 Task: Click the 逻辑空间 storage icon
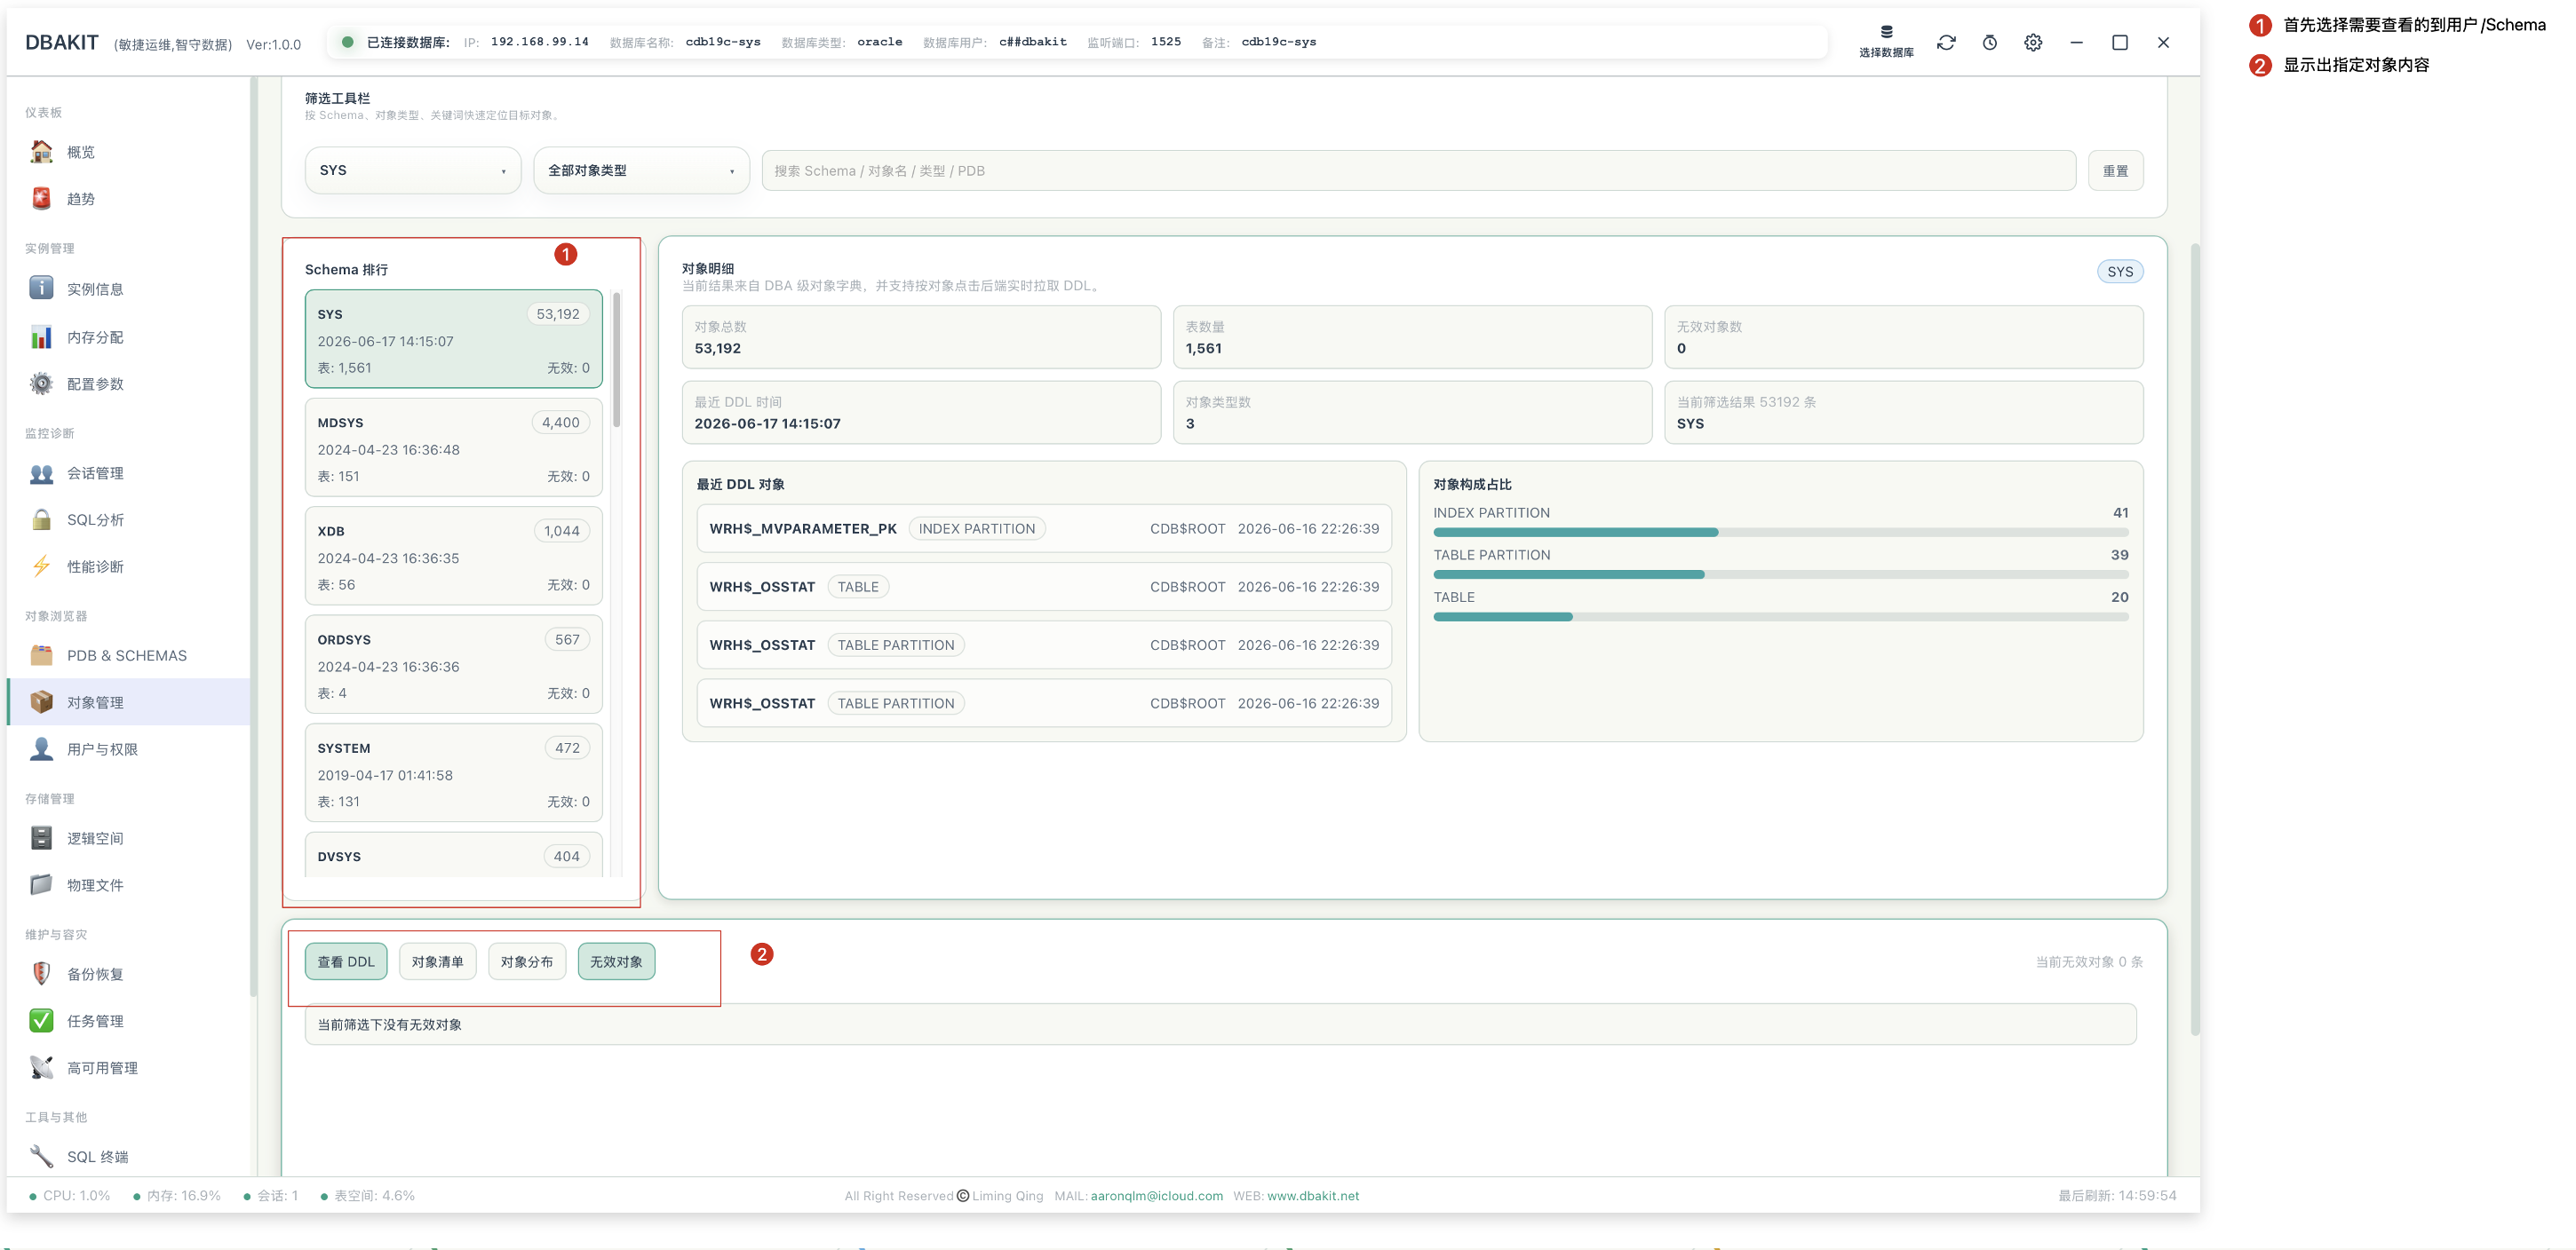[41, 838]
